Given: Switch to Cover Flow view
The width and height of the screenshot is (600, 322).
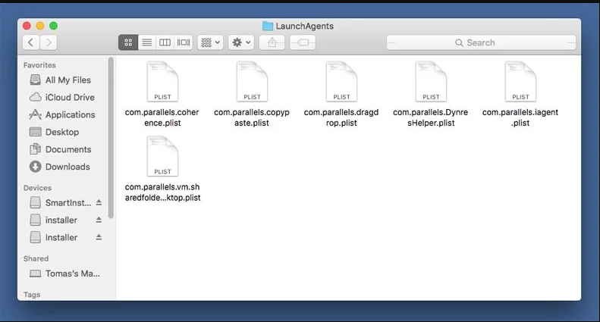Looking at the screenshot, I should pos(184,42).
